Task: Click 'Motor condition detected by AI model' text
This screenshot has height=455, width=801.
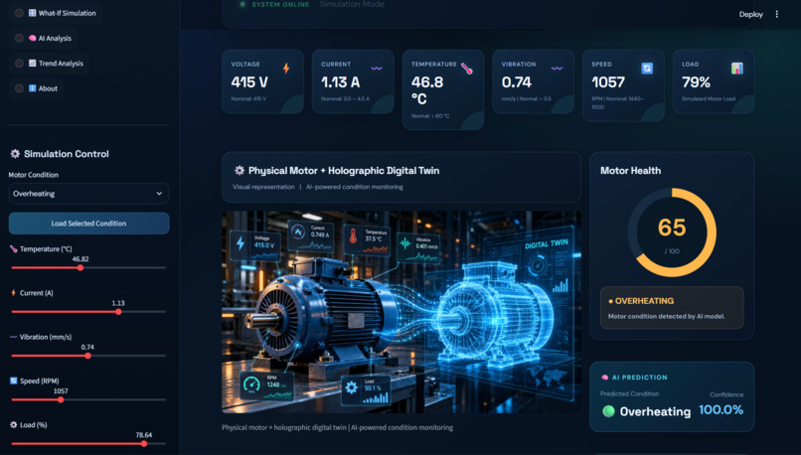Action: click(666, 316)
